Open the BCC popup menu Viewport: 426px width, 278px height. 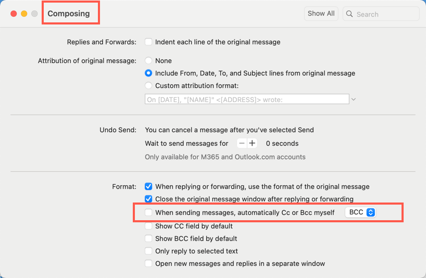click(x=360, y=212)
